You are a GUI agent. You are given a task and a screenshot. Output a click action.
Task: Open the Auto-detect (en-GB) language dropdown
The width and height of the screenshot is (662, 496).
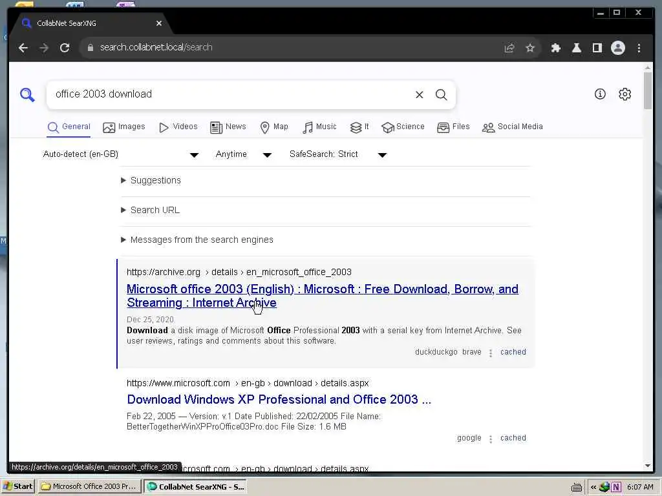point(121,154)
